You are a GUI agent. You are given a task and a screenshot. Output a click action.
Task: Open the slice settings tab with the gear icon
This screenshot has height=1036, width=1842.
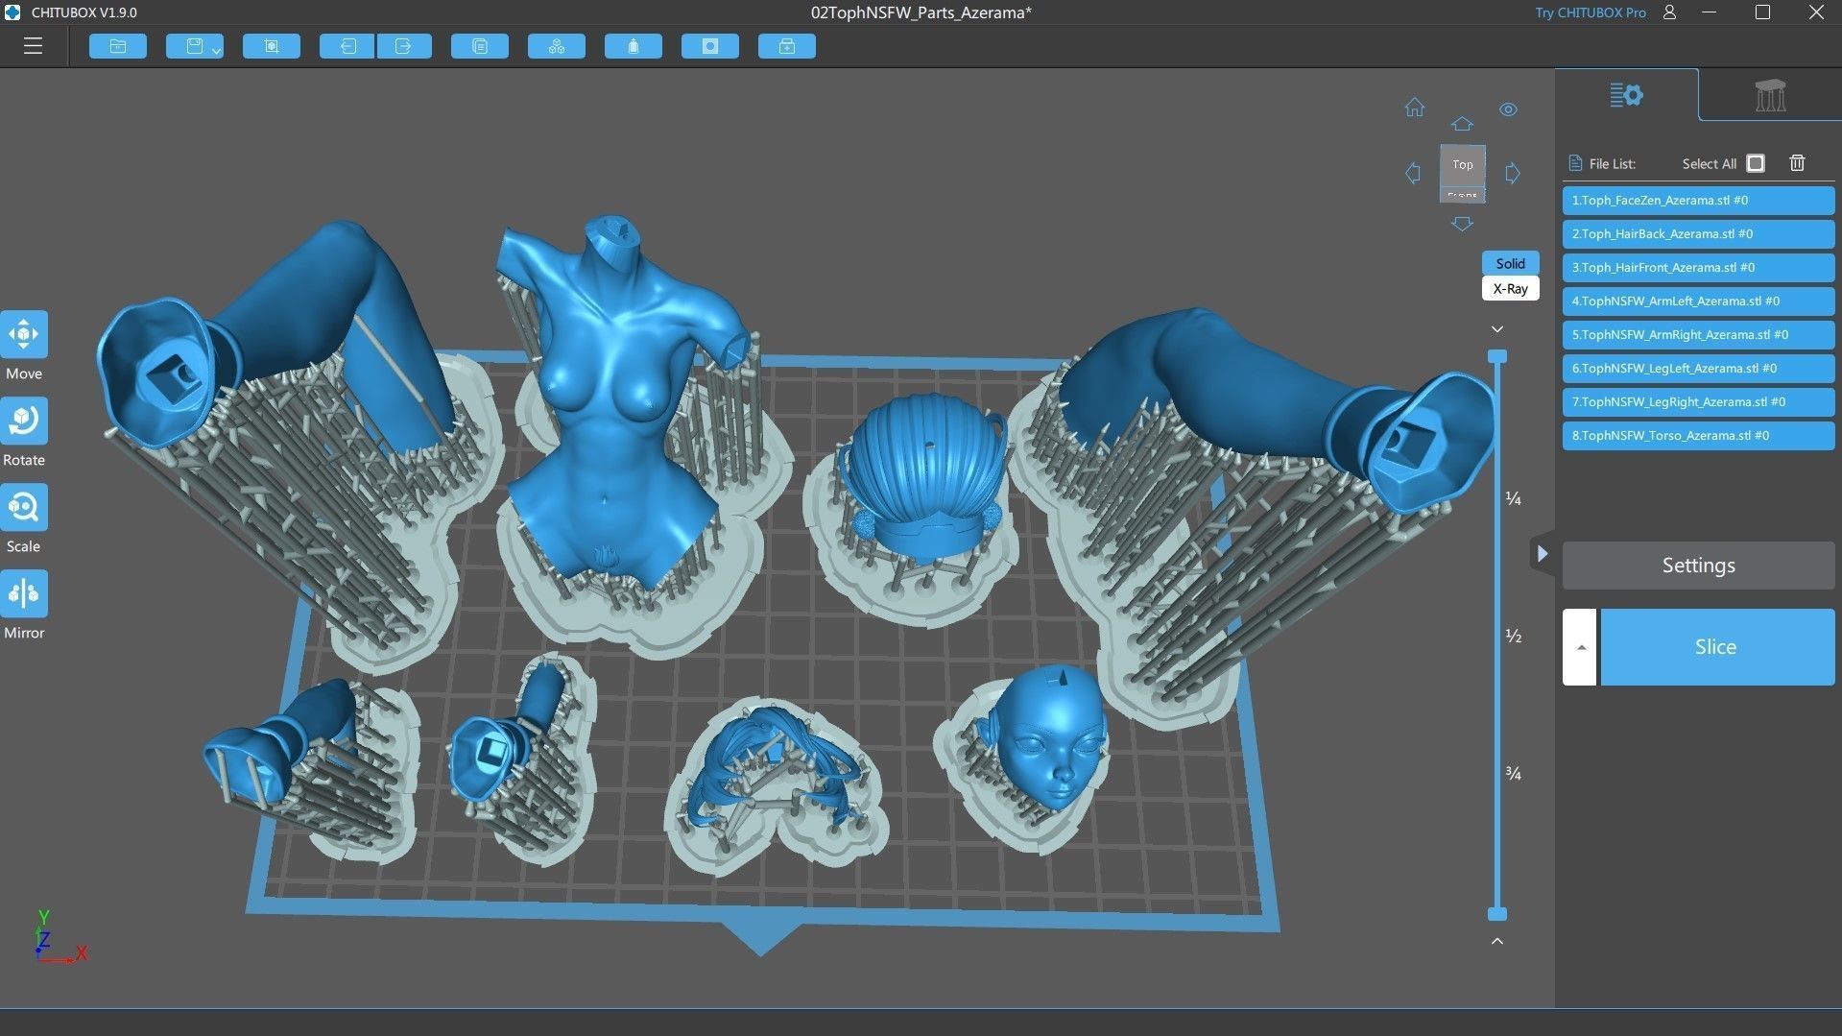tap(1626, 95)
